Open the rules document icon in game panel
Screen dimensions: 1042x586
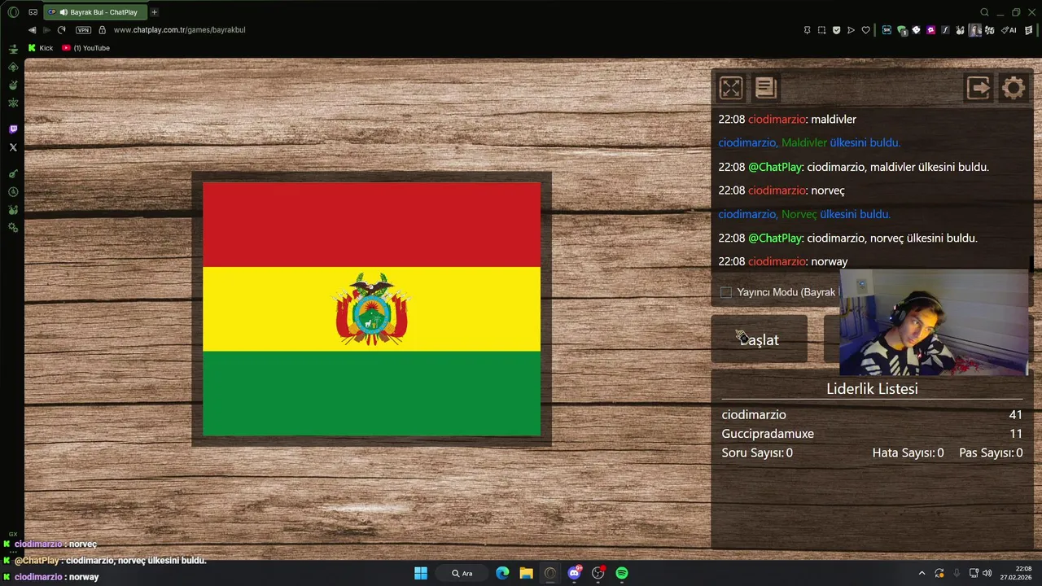pyautogui.click(x=765, y=88)
